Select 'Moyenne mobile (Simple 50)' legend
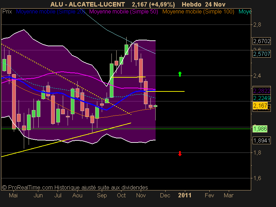Screen dimensions: 276x207 [124, 12]
